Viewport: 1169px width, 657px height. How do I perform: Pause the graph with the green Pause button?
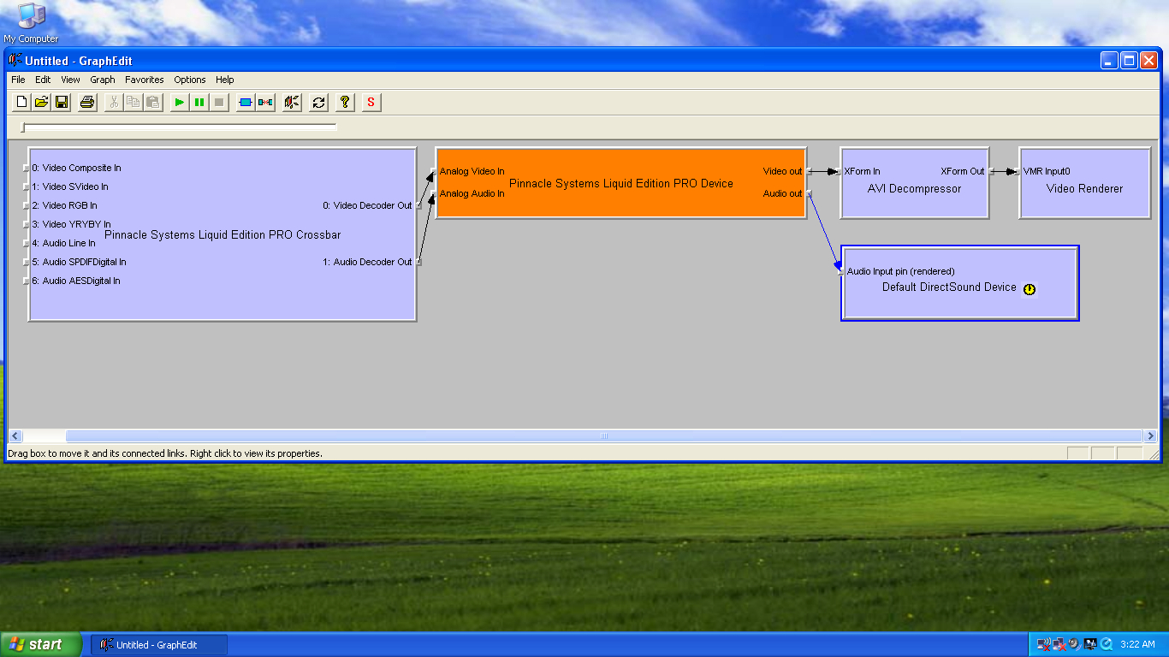click(x=199, y=102)
